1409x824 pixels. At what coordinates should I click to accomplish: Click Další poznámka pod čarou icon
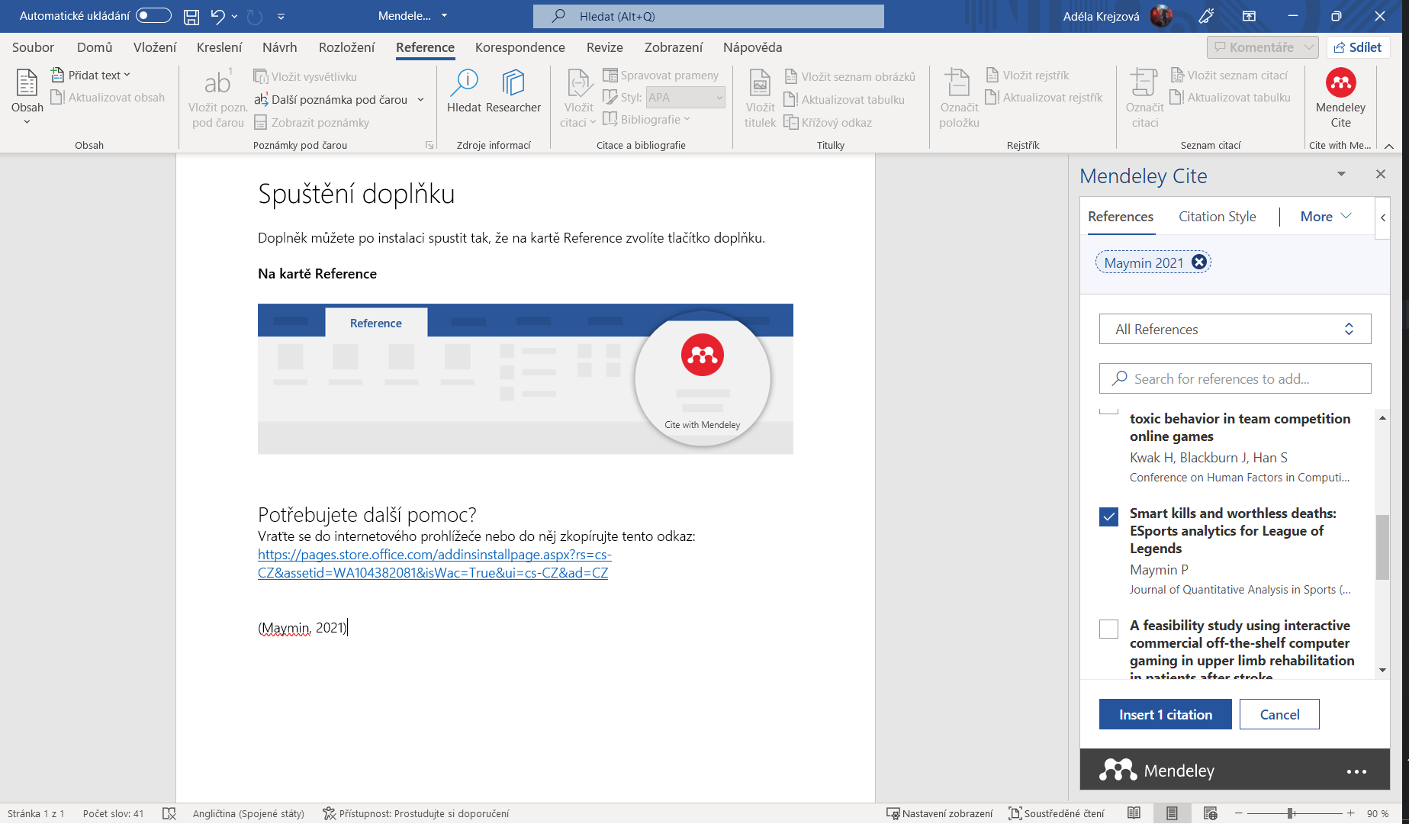pos(261,99)
